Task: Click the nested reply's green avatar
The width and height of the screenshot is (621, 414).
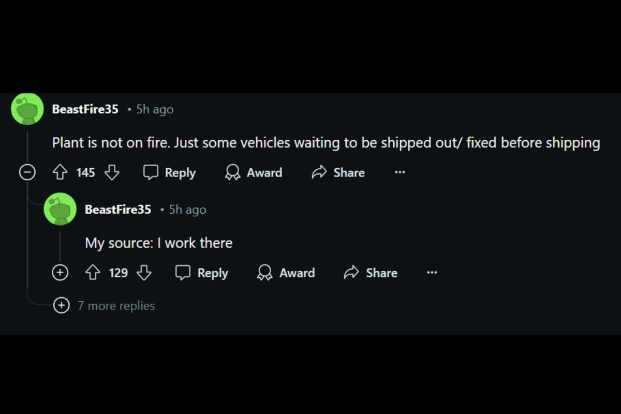Action: click(60, 209)
